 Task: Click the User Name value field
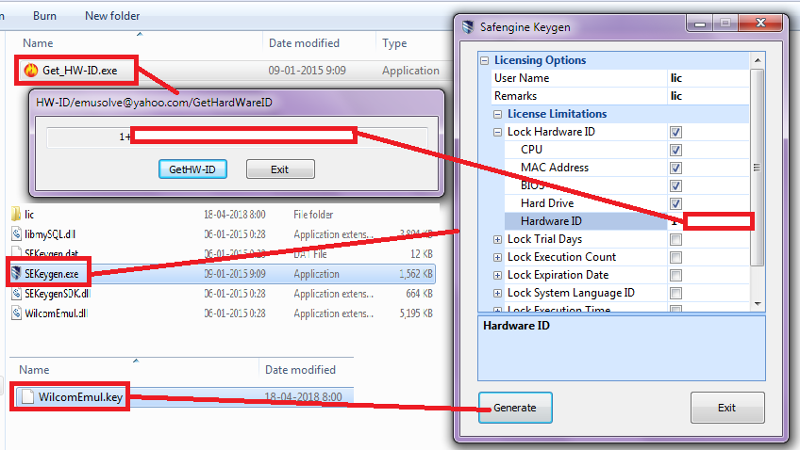(x=708, y=78)
